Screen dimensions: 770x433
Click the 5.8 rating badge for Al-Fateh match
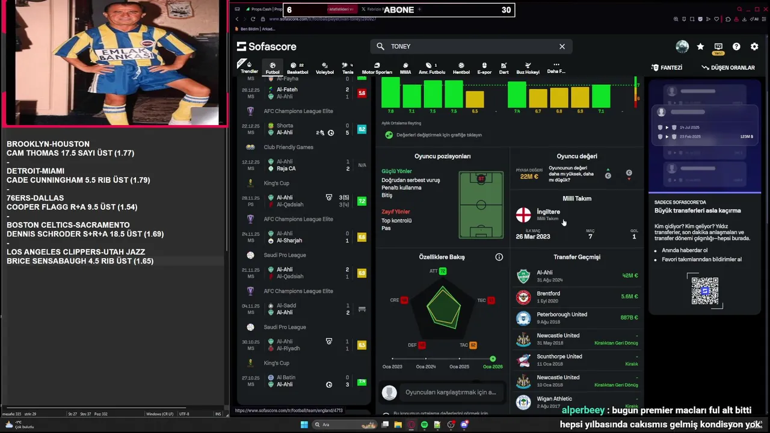[362, 93]
